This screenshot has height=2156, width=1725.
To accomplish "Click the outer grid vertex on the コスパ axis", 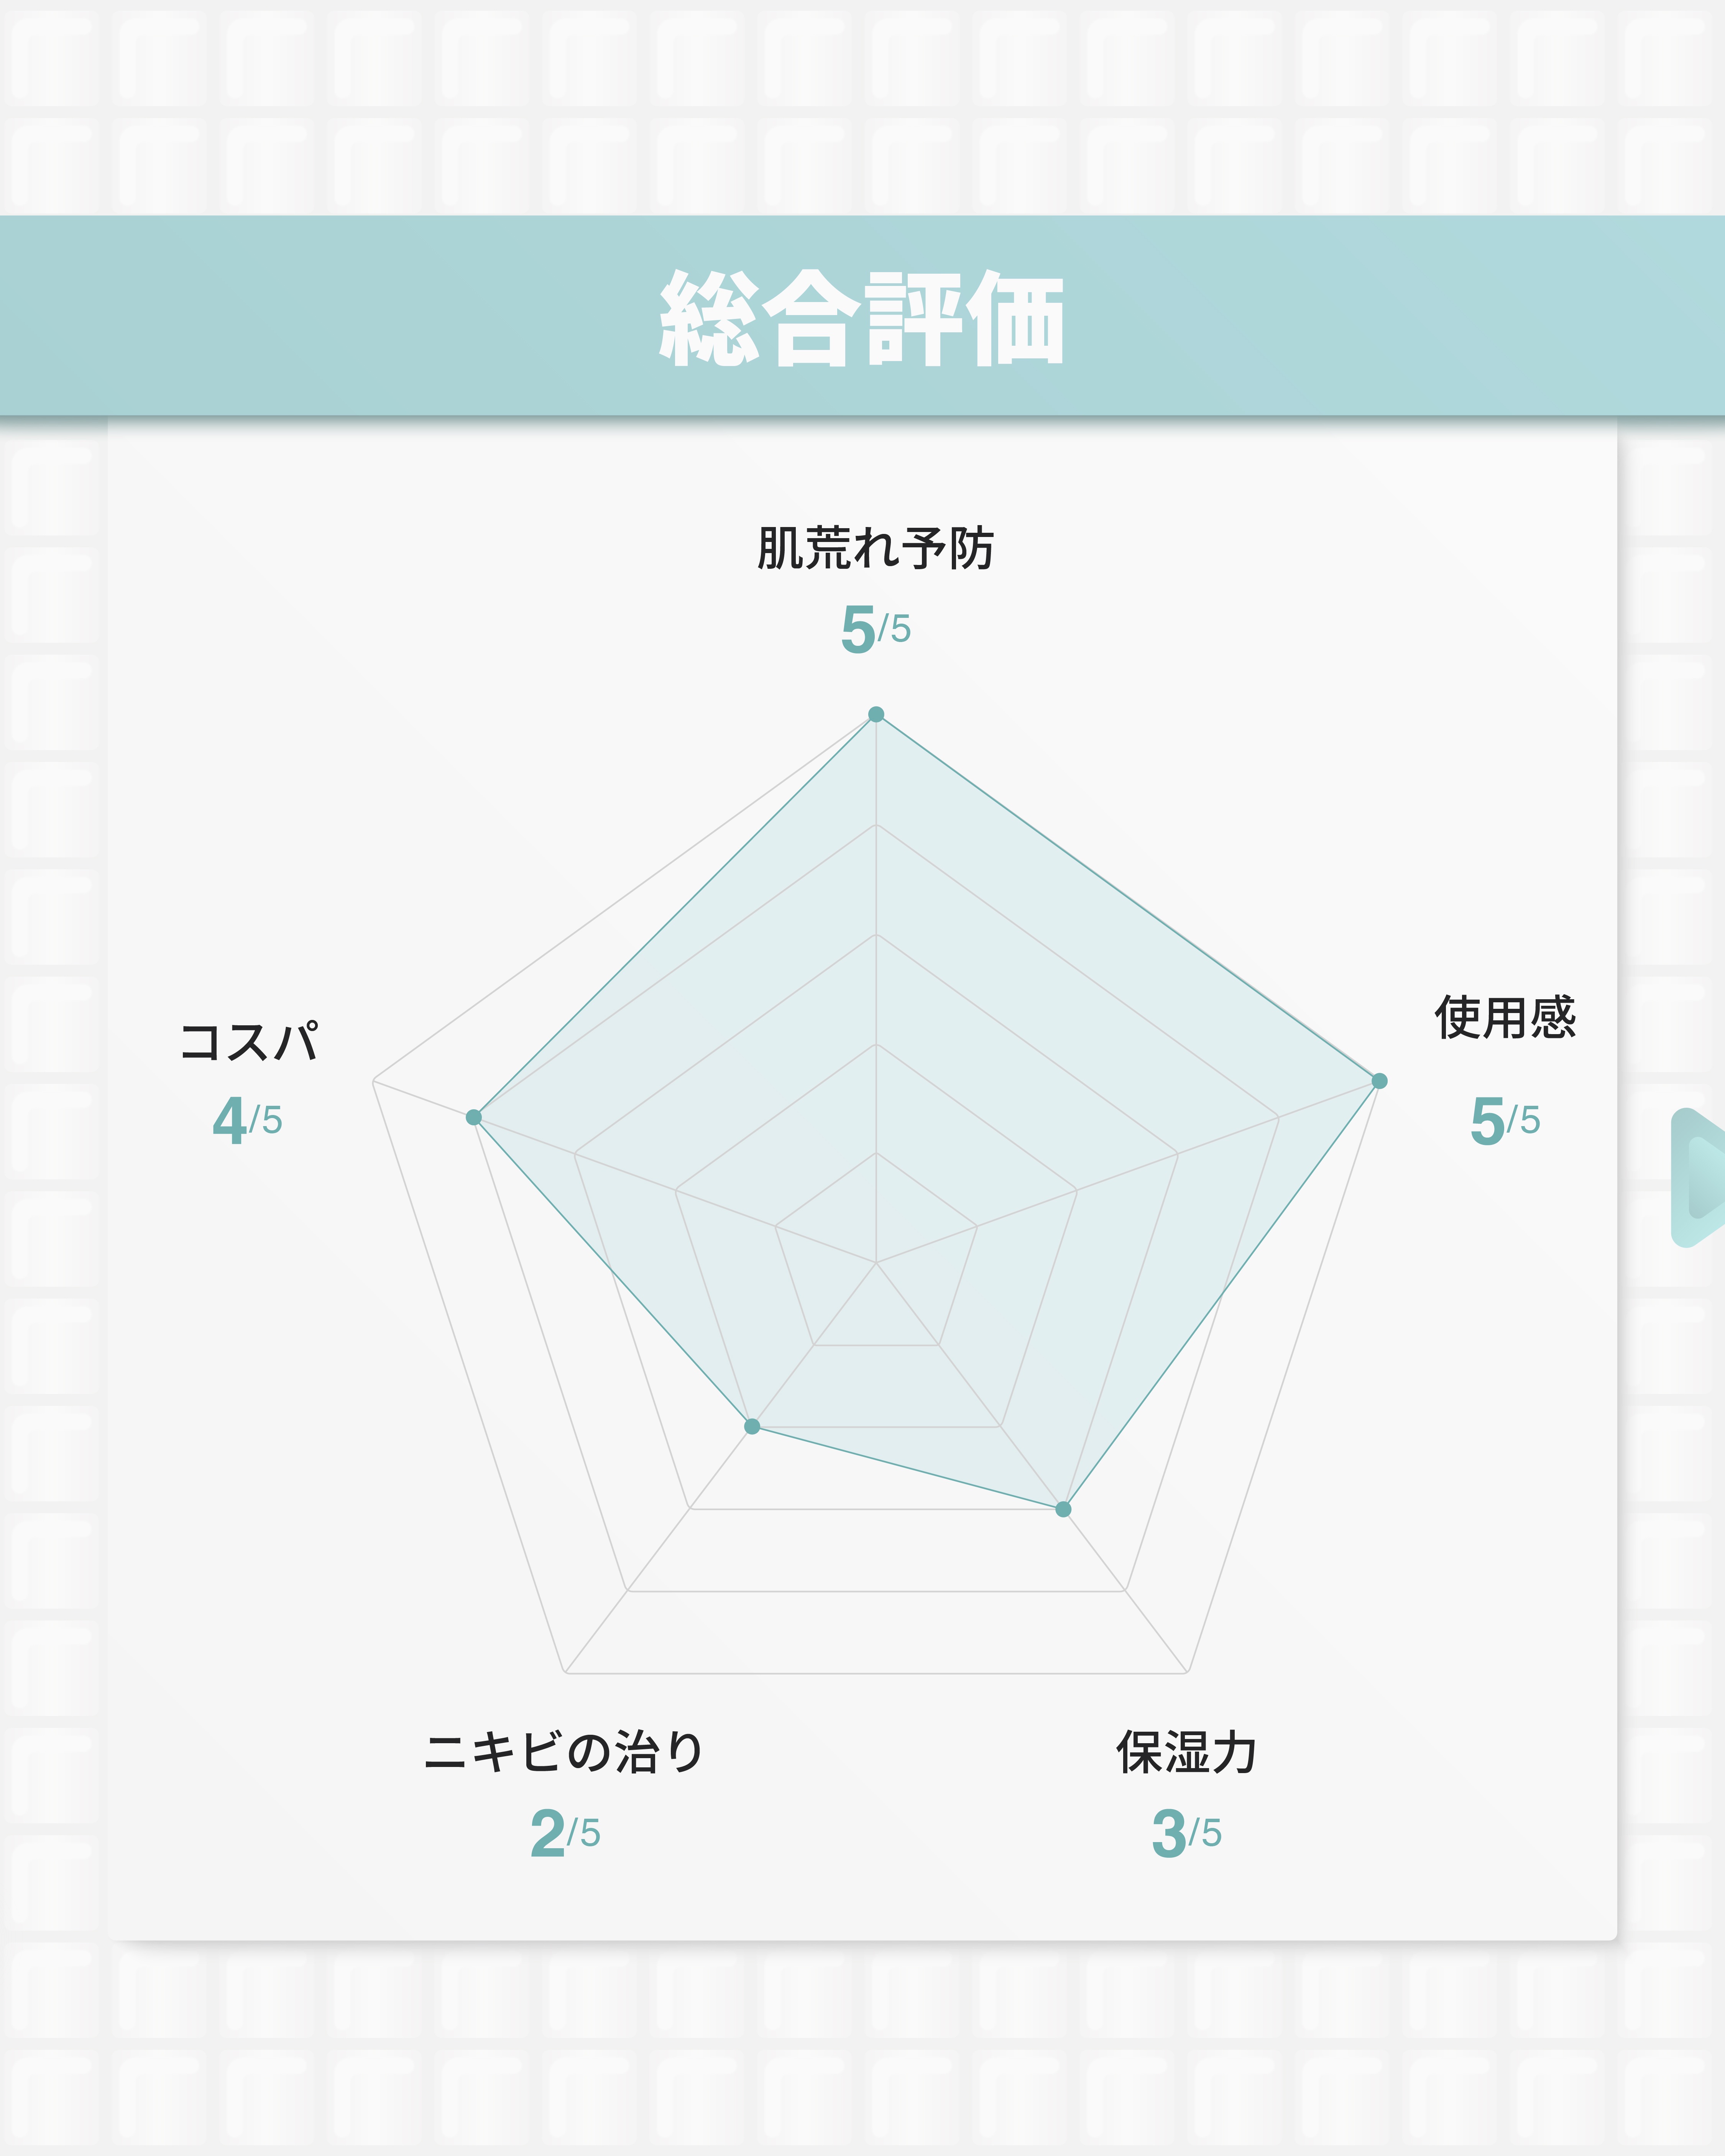I will [373, 1081].
